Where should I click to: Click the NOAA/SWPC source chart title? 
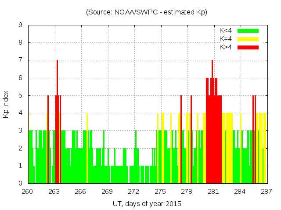pyautogui.click(x=147, y=12)
